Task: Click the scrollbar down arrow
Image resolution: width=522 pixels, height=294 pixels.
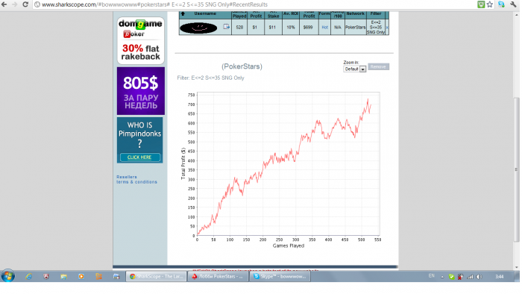Action: [x=516, y=267]
